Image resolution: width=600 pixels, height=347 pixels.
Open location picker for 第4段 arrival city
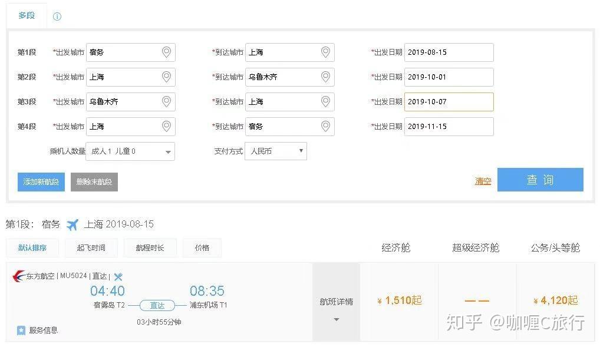pyautogui.click(x=325, y=126)
